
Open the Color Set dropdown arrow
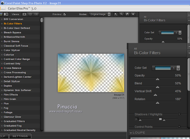point(178,68)
